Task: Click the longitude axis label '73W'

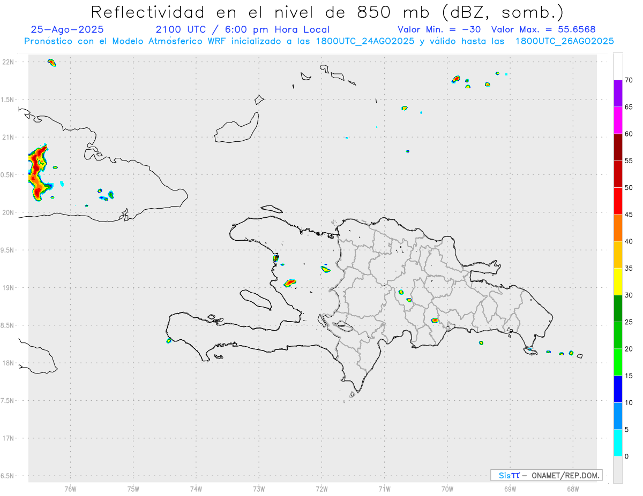Action: 259,489
